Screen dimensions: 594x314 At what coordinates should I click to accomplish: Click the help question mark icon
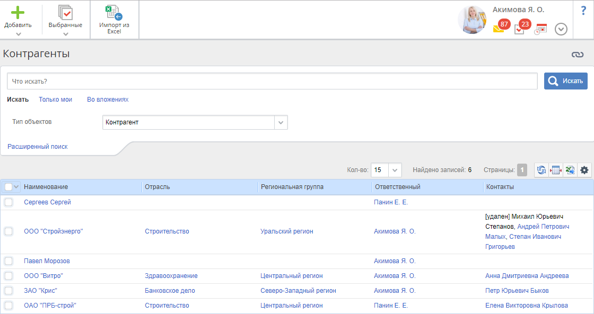pyautogui.click(x=583, y=11)
